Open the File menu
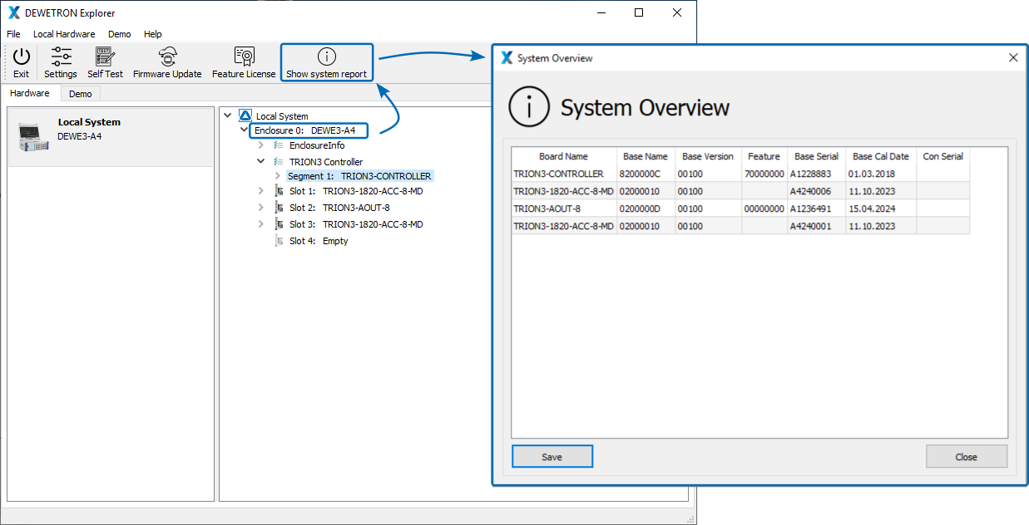 click(x=13, y=34)
